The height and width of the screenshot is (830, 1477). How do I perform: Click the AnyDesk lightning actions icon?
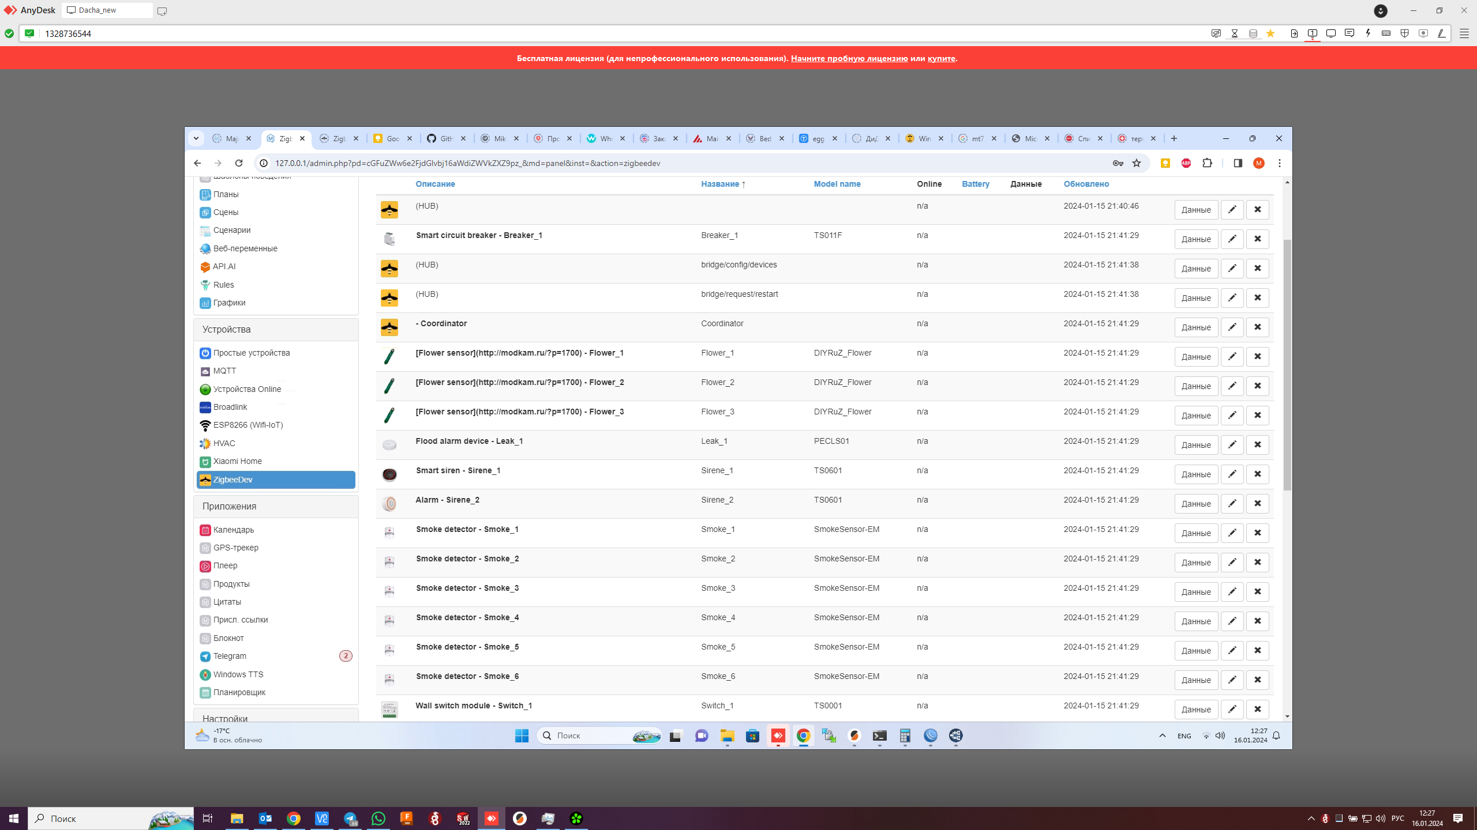[x=1367, y=33]
